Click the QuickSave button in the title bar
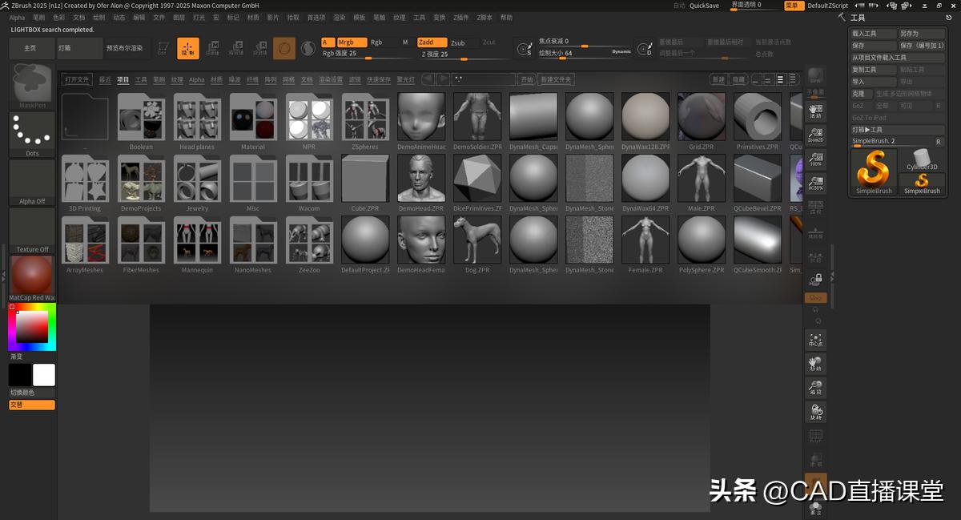 703,5
